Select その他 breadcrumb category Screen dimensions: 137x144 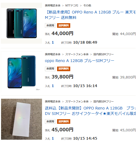tap(87, 5)
